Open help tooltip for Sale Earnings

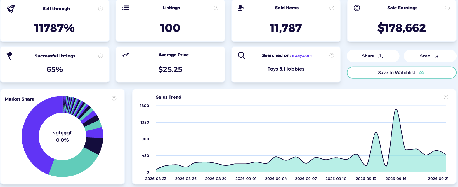click(447, 8)
